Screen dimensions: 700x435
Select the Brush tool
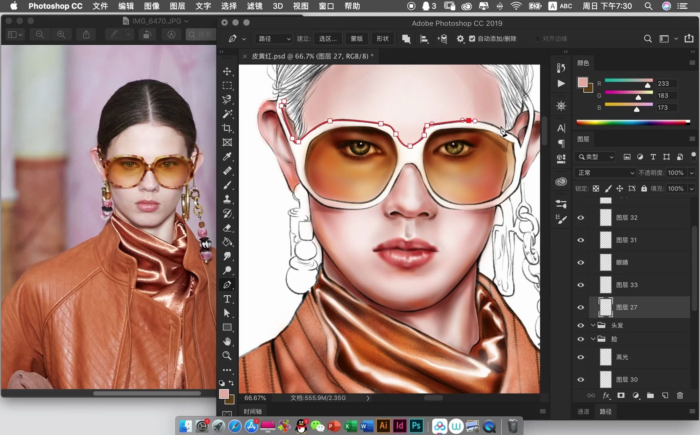tap(227, 185)
